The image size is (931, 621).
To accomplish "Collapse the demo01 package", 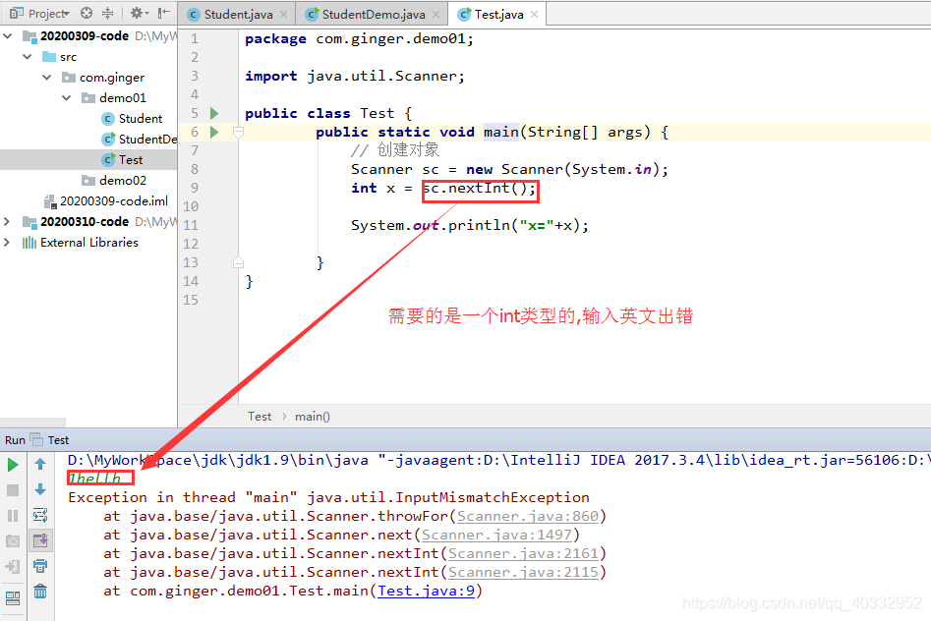I will tap(67, 98).
